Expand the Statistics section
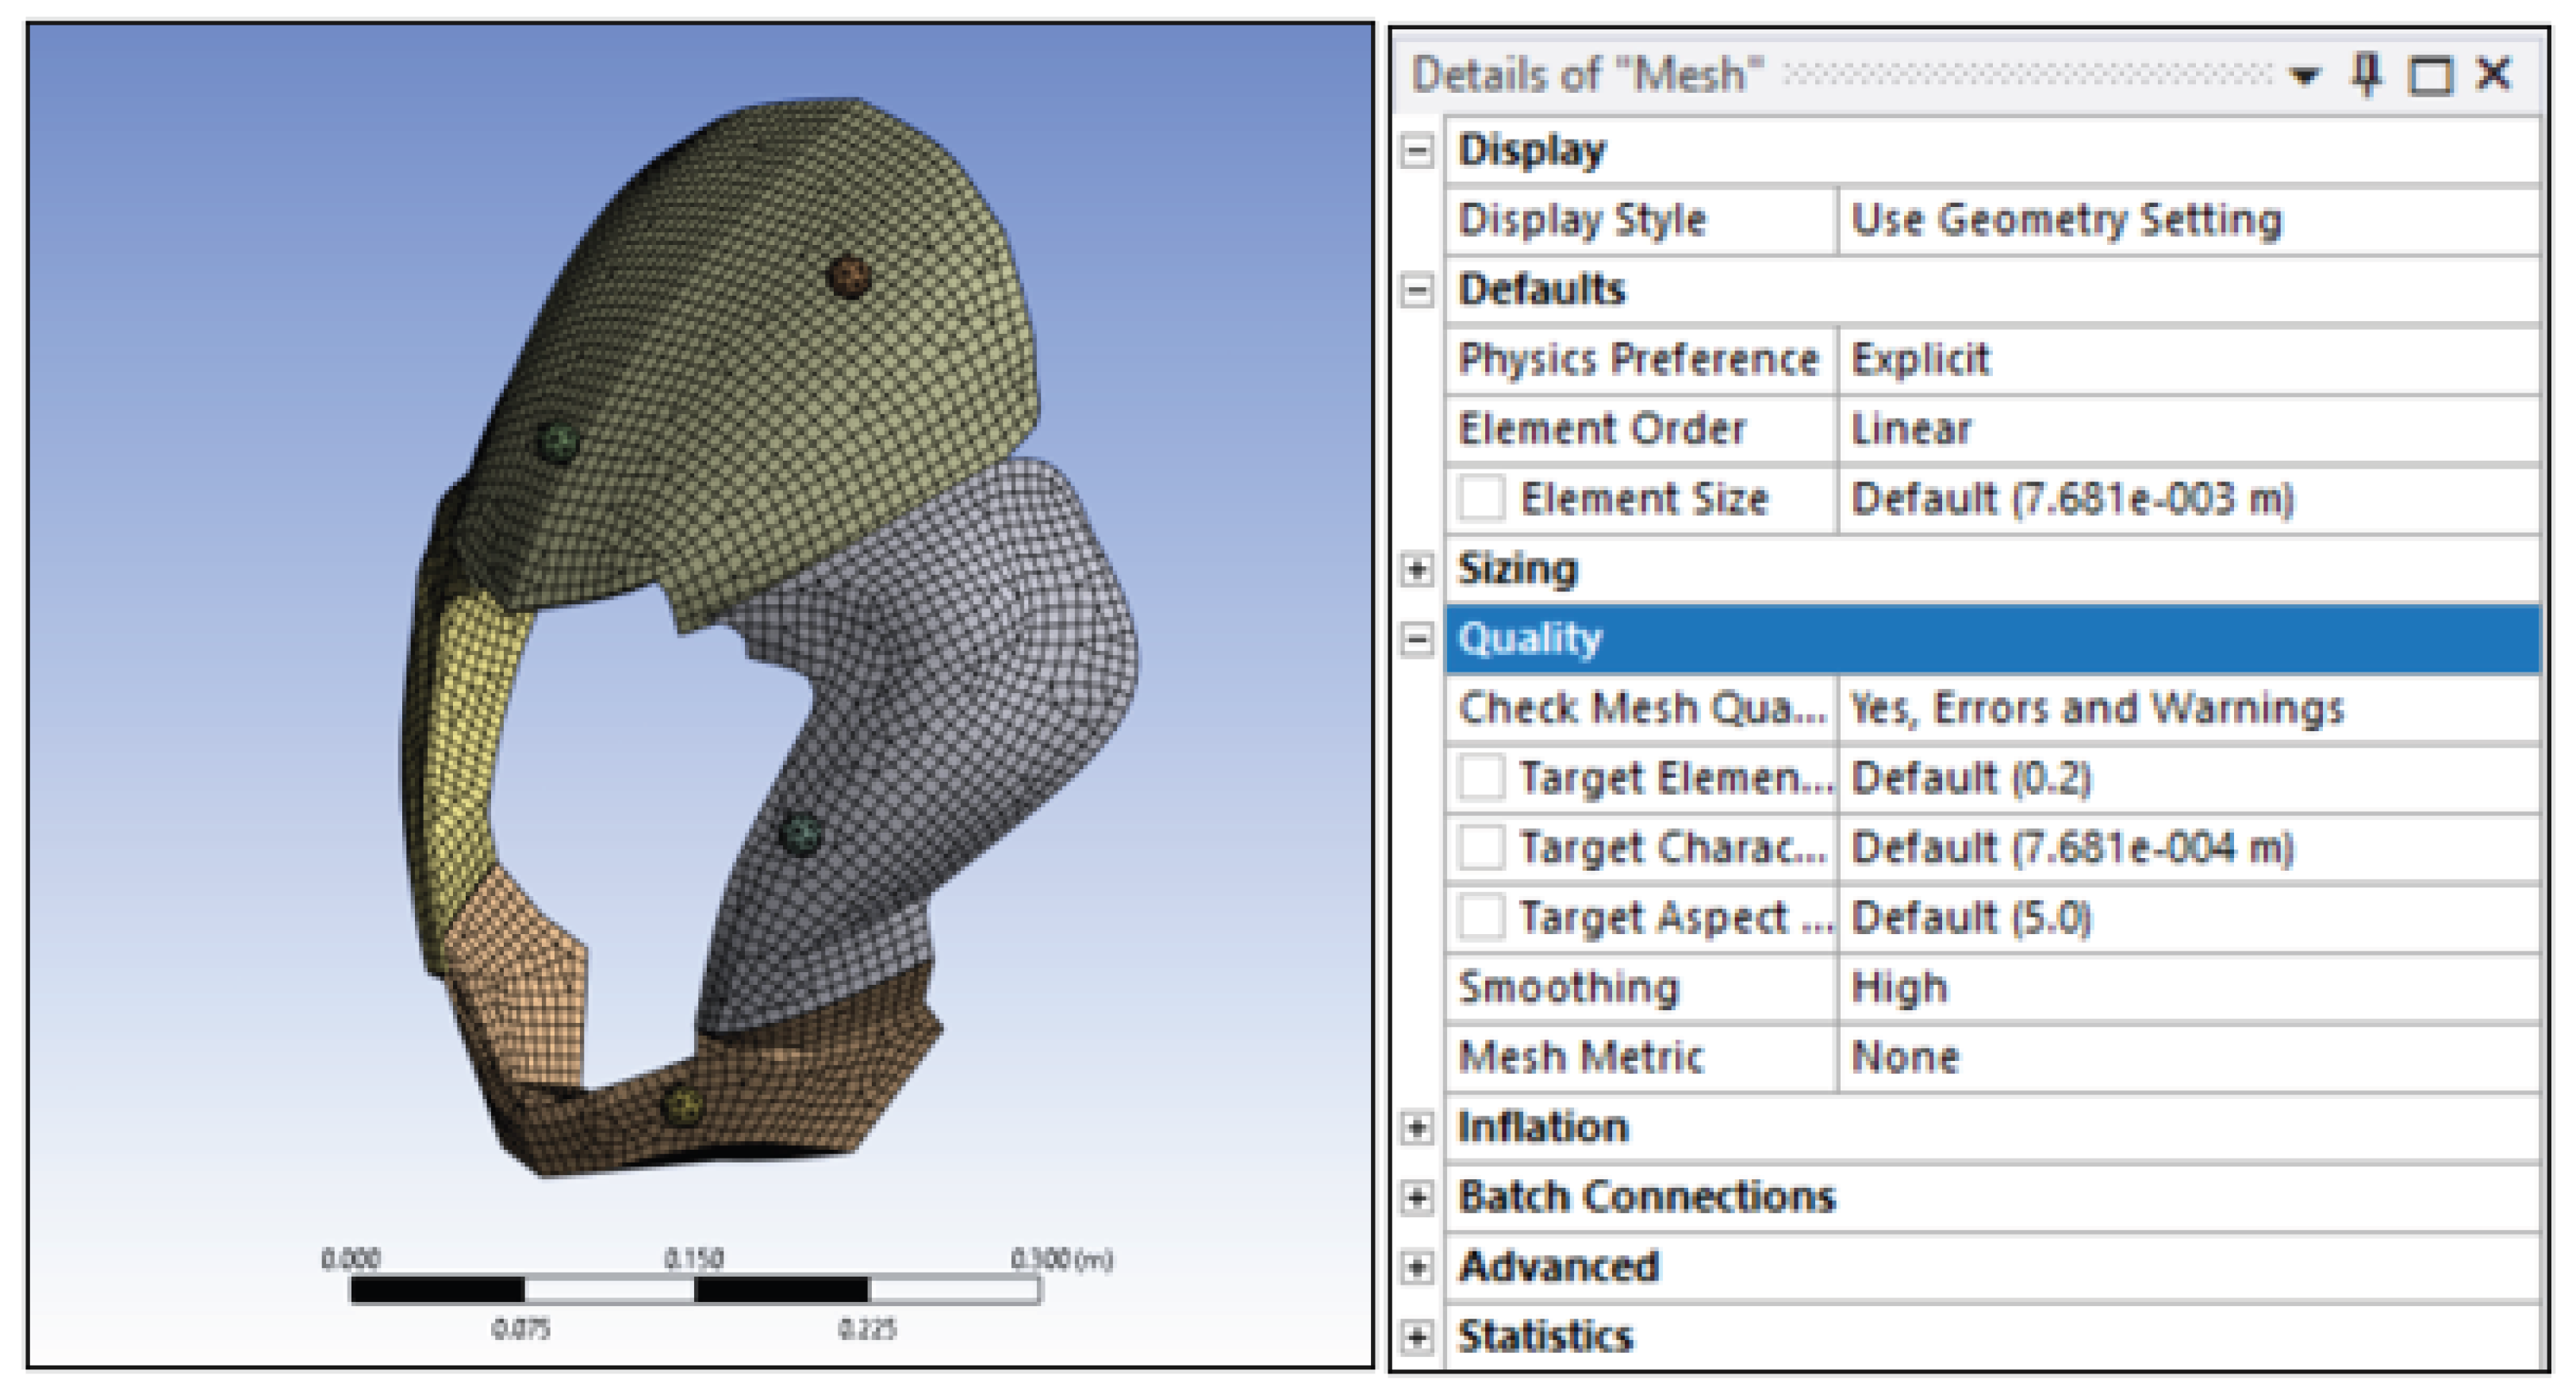This screenshot has height=1398, width=2576. [x=1416, y=1336]
